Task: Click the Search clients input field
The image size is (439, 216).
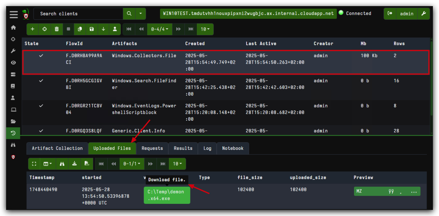Action: [78, 14]
